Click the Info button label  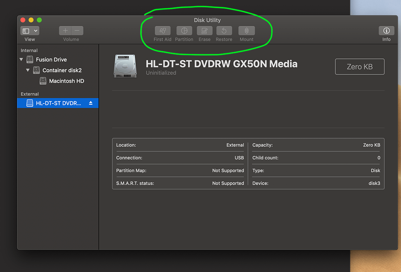coord(386,39)
